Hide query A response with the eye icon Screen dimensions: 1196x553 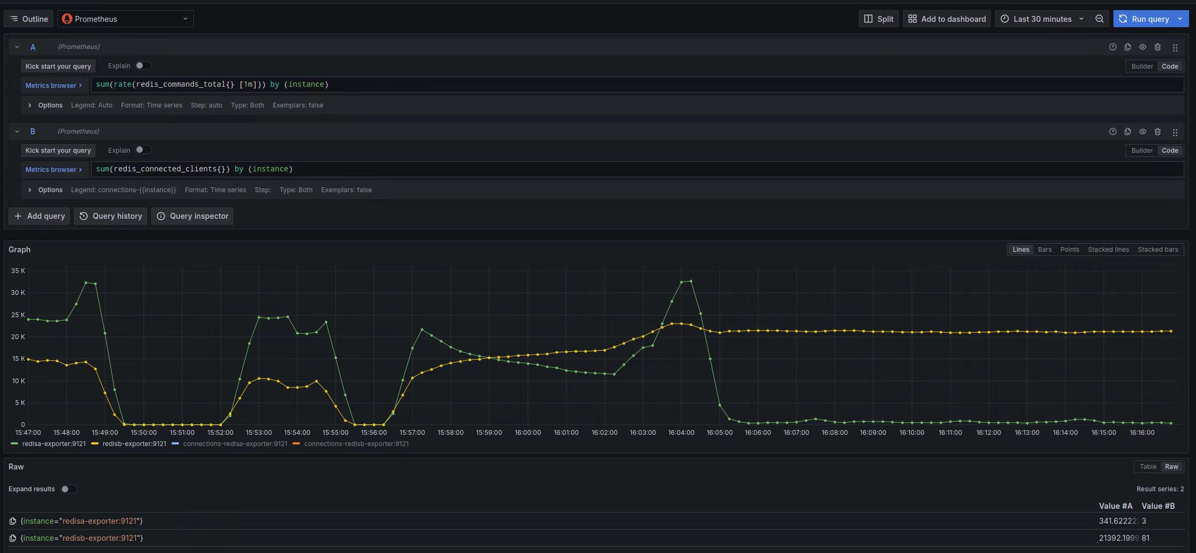pos(1142,47)
